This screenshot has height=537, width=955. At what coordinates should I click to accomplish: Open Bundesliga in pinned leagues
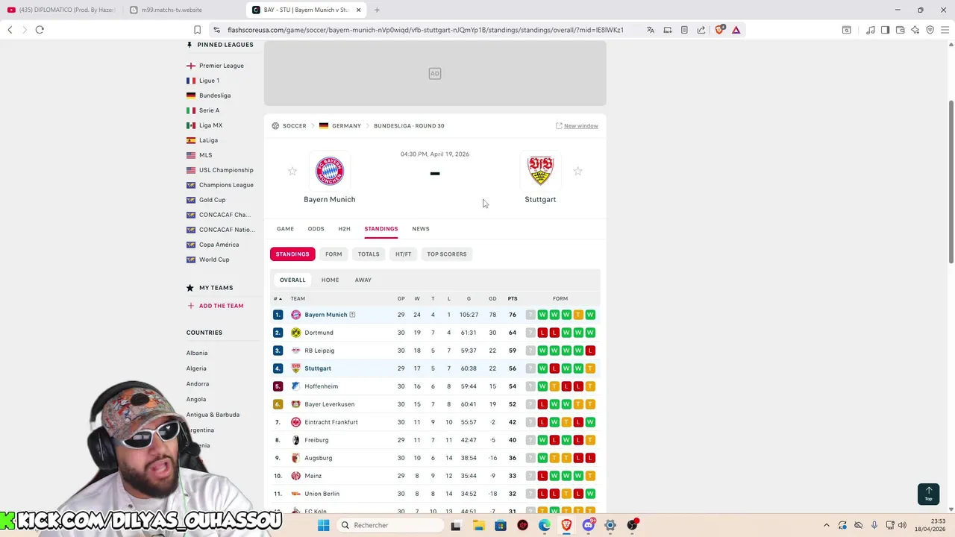(x=215, y=95)
